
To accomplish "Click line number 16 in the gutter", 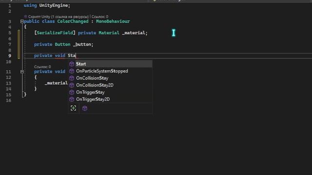I will click(x=9, y=101).
